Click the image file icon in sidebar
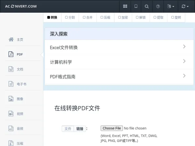Screen dimensions: 195x146 (11, 99)
